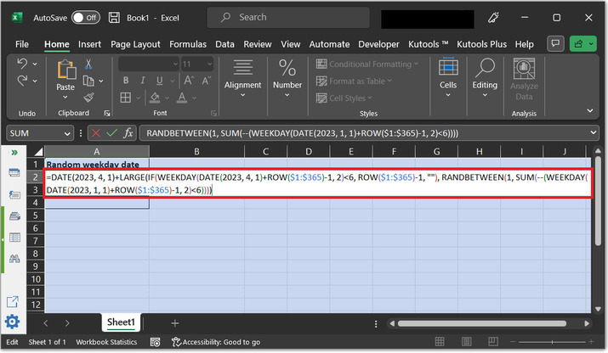Open the Comments pane icon
This screenshot has width=608, height=353.
[555, 43]
